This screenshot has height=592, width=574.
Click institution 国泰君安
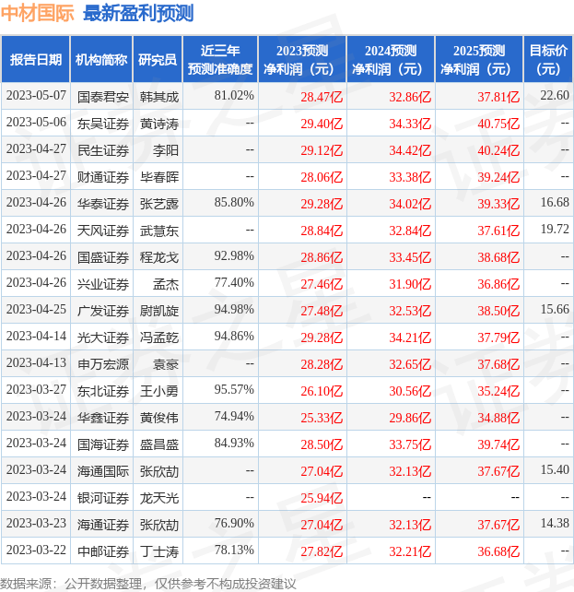tap(103, 97)
